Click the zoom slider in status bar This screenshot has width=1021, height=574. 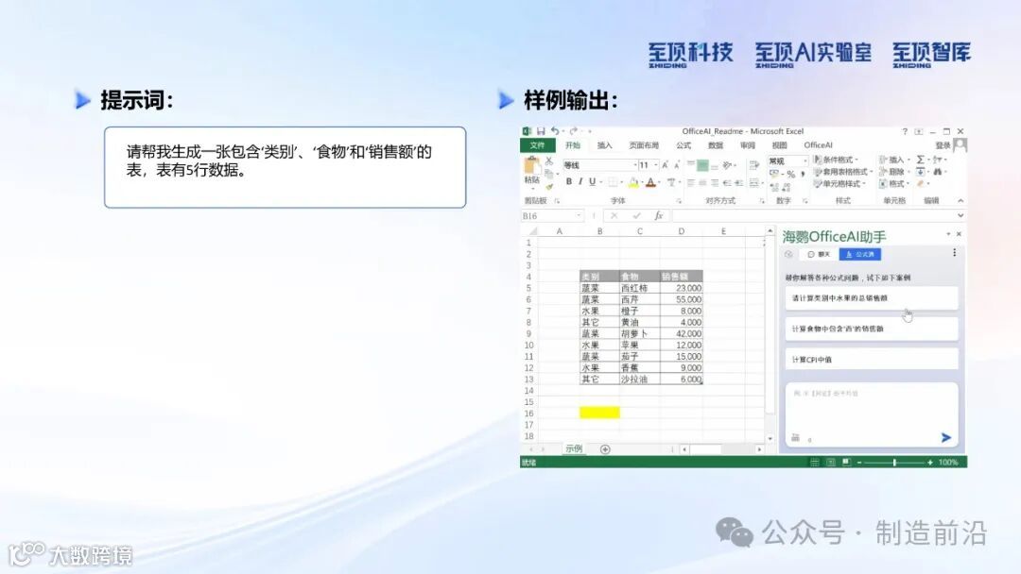click(894, 463)
